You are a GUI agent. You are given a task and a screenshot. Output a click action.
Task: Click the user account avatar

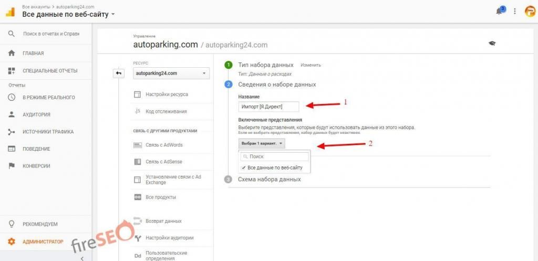coord(530,11)
